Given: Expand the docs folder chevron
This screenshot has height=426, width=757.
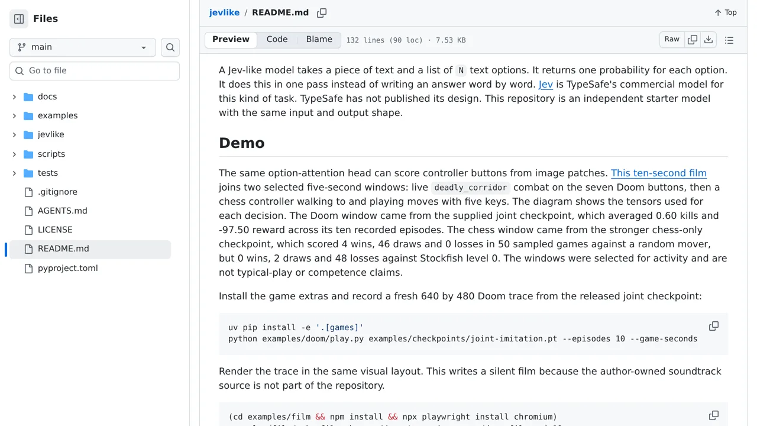Looking at the screenshot, I should [x=14, y=96].
